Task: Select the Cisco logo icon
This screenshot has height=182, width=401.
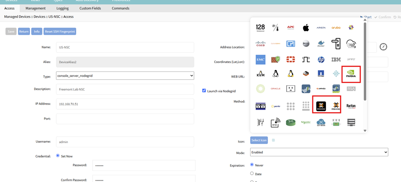Action: (x=260, y=44)
